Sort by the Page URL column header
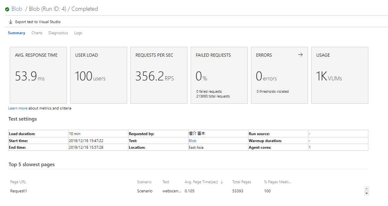The width and height of the screenshot is (388, 206). coord(18,182)
